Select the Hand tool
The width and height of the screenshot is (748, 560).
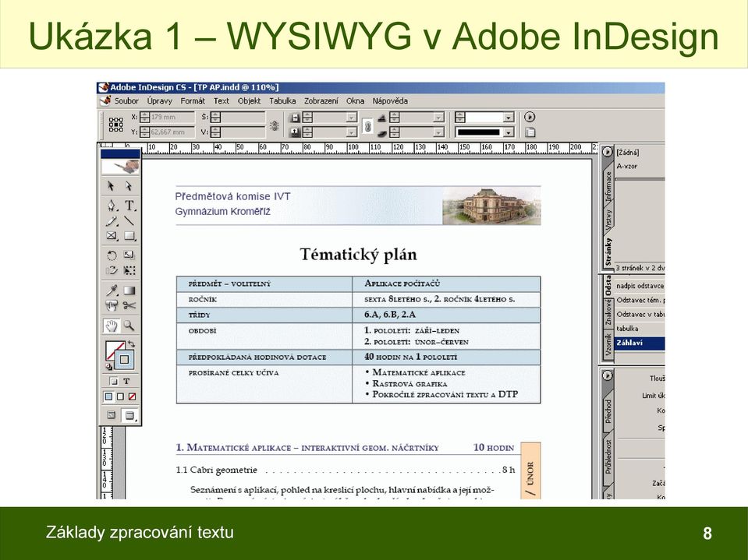tap(112, 326)
